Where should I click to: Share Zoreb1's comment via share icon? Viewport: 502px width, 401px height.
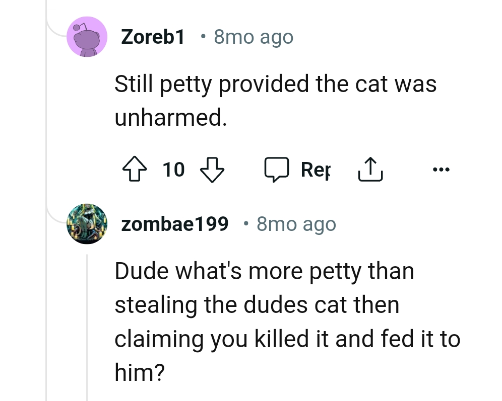click(370, 170)
